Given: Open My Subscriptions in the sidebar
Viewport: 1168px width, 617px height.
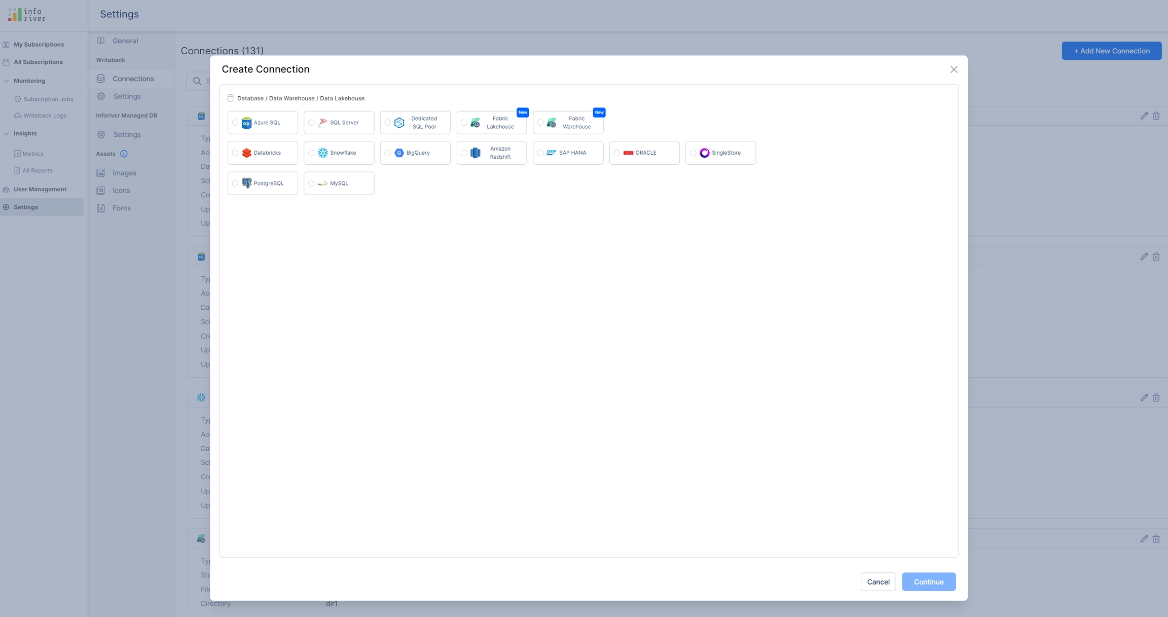Looking at the screenshot, I should pos(39,45).
